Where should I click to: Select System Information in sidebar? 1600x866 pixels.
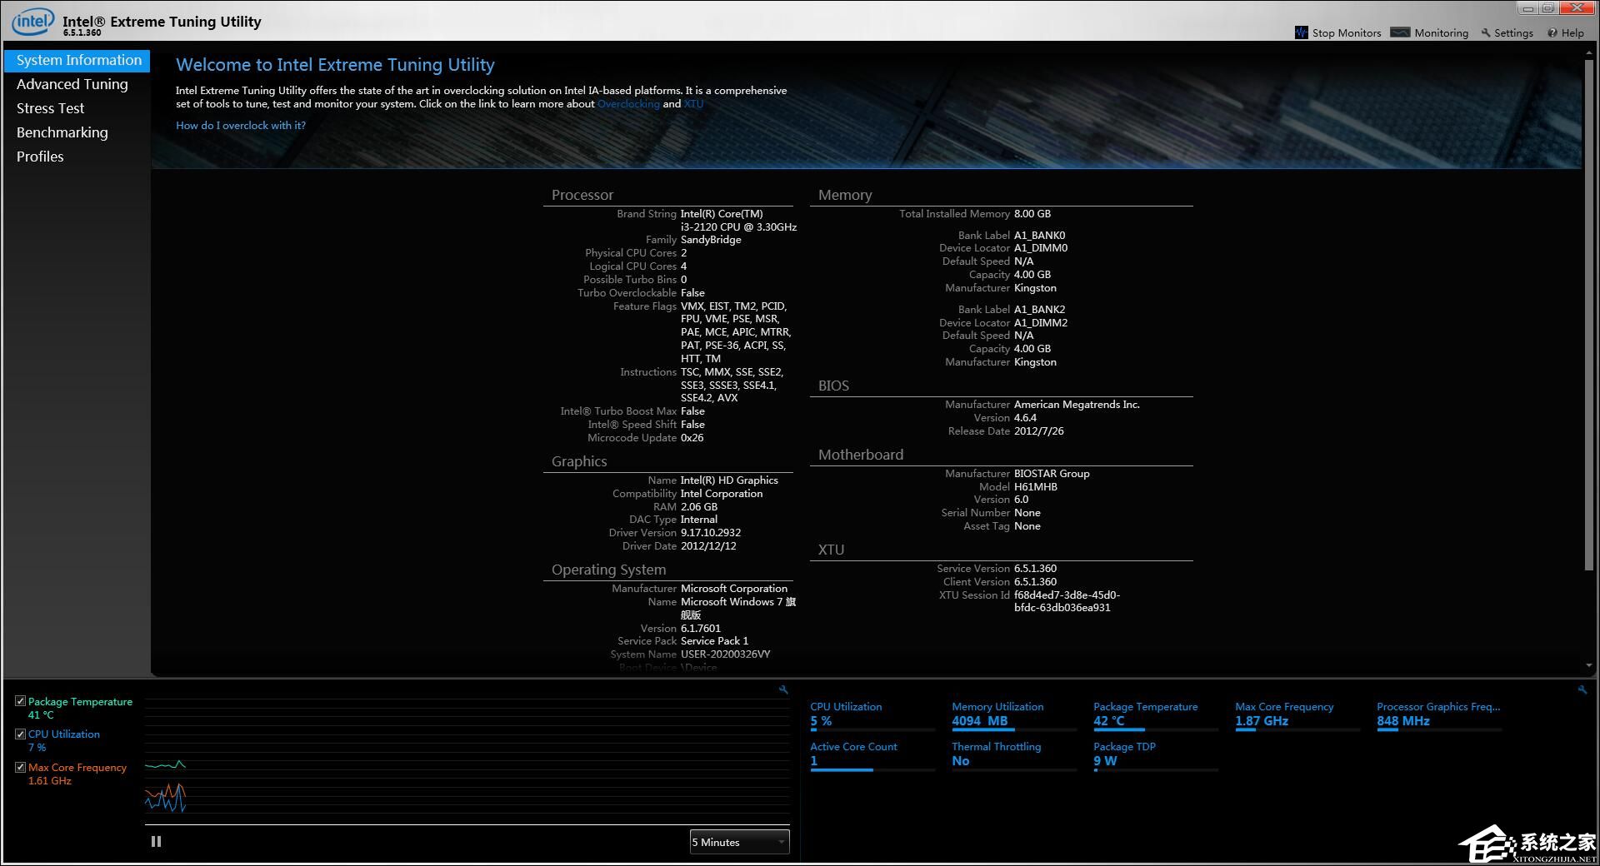77,60
